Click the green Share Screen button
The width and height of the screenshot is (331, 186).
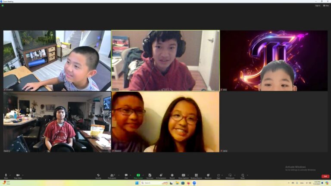tap(138, 176)
